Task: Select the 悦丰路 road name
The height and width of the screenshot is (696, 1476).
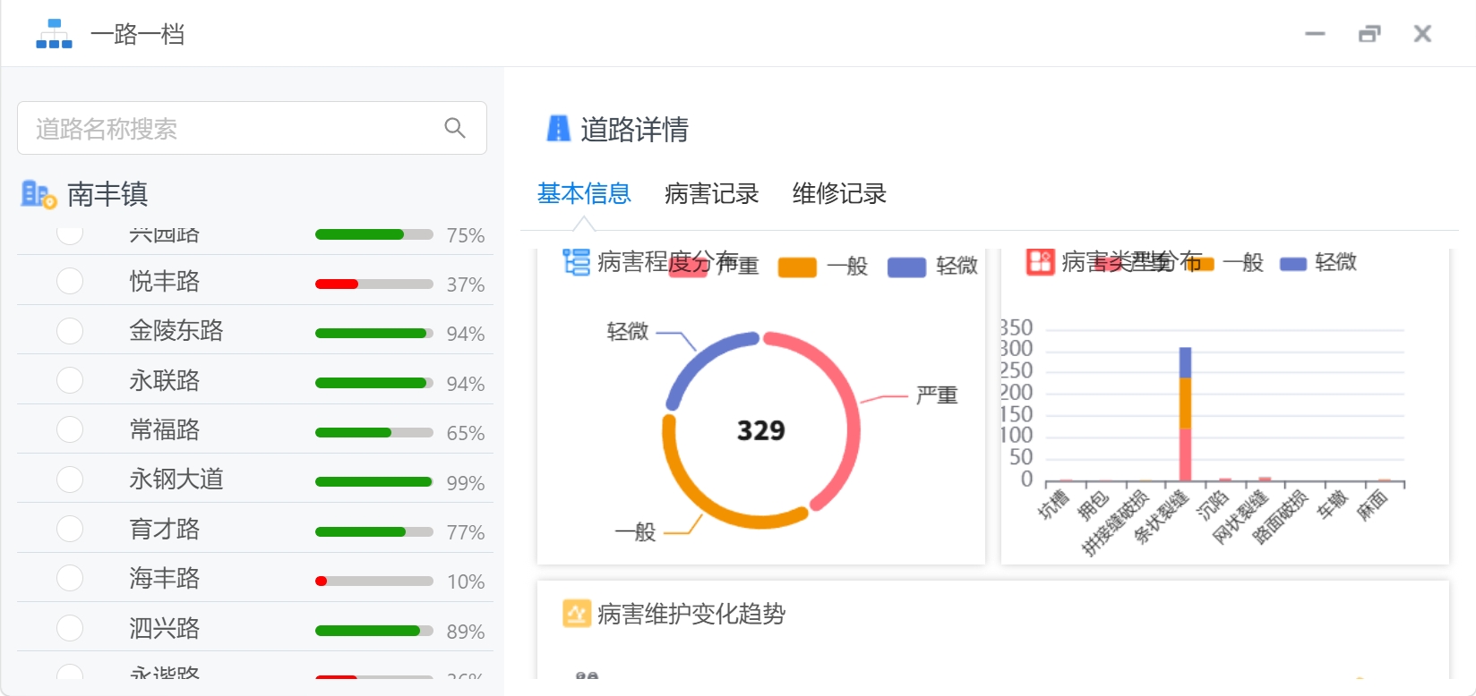Action: point(165,281)
